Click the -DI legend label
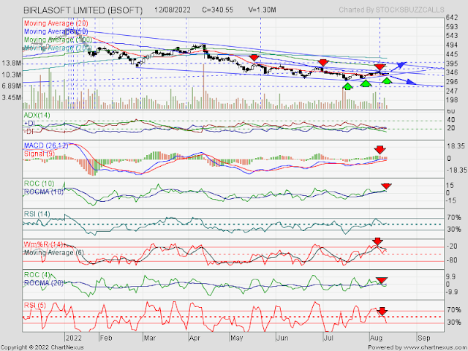Screen dimensions: 468x351 pyautogui.click(x=29, y=132)
